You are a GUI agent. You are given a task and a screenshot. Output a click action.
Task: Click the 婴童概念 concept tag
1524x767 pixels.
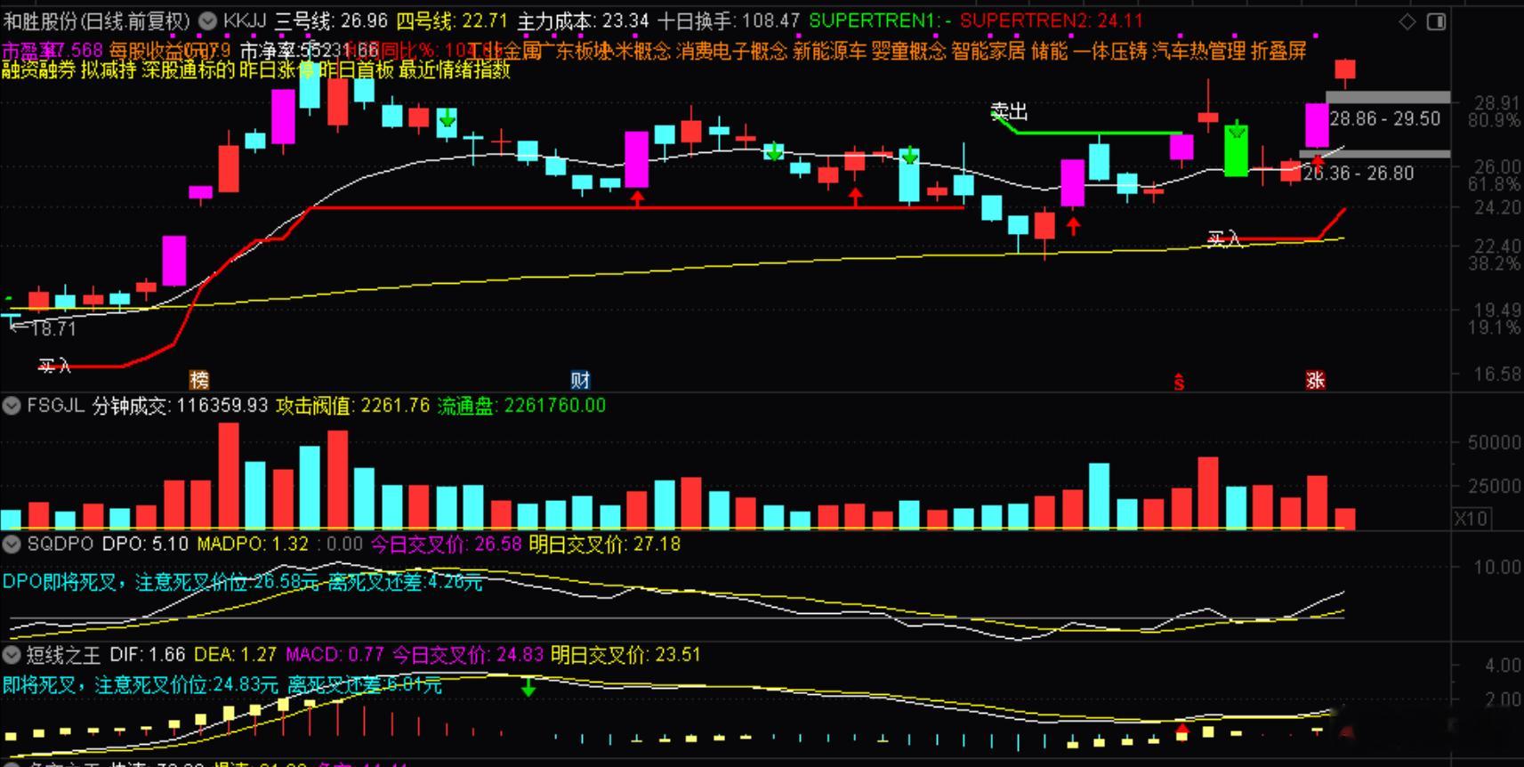[908, 51]
